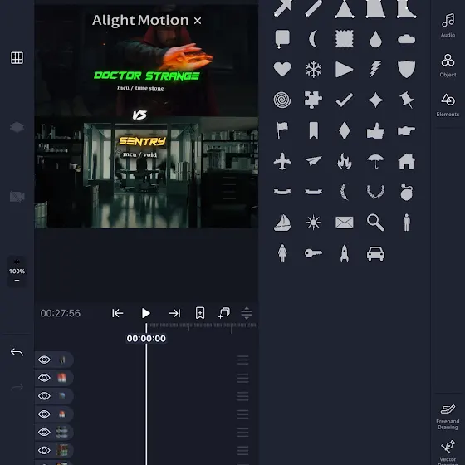This screenshot has width=465, height=465.
Task: Undo the last action
Action: [17, 352]
